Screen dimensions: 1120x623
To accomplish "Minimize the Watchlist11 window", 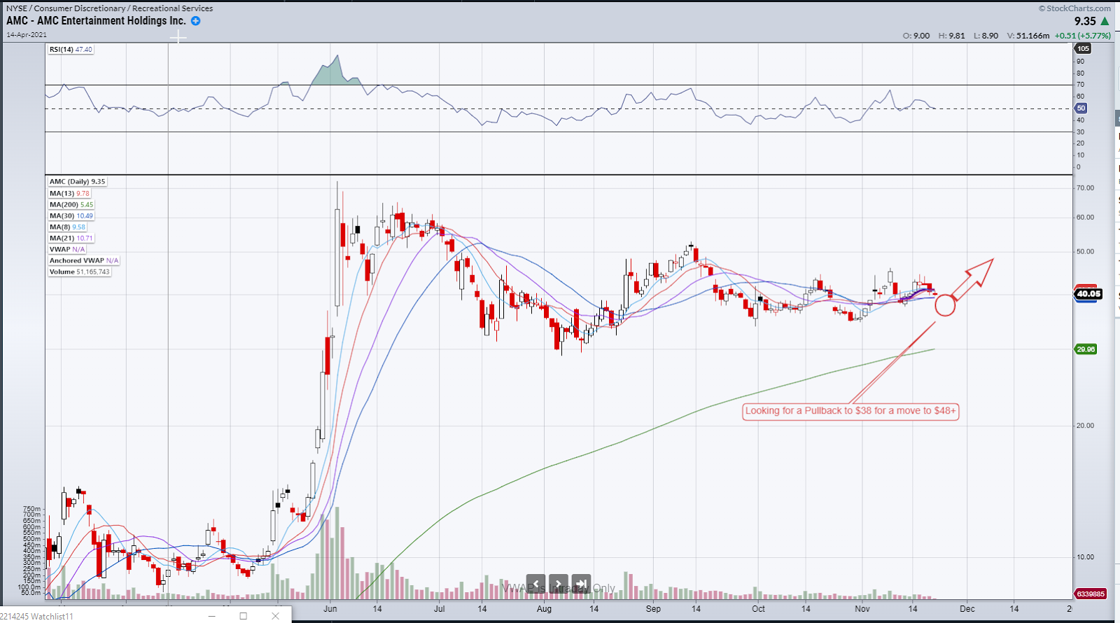I will (212, 615).
